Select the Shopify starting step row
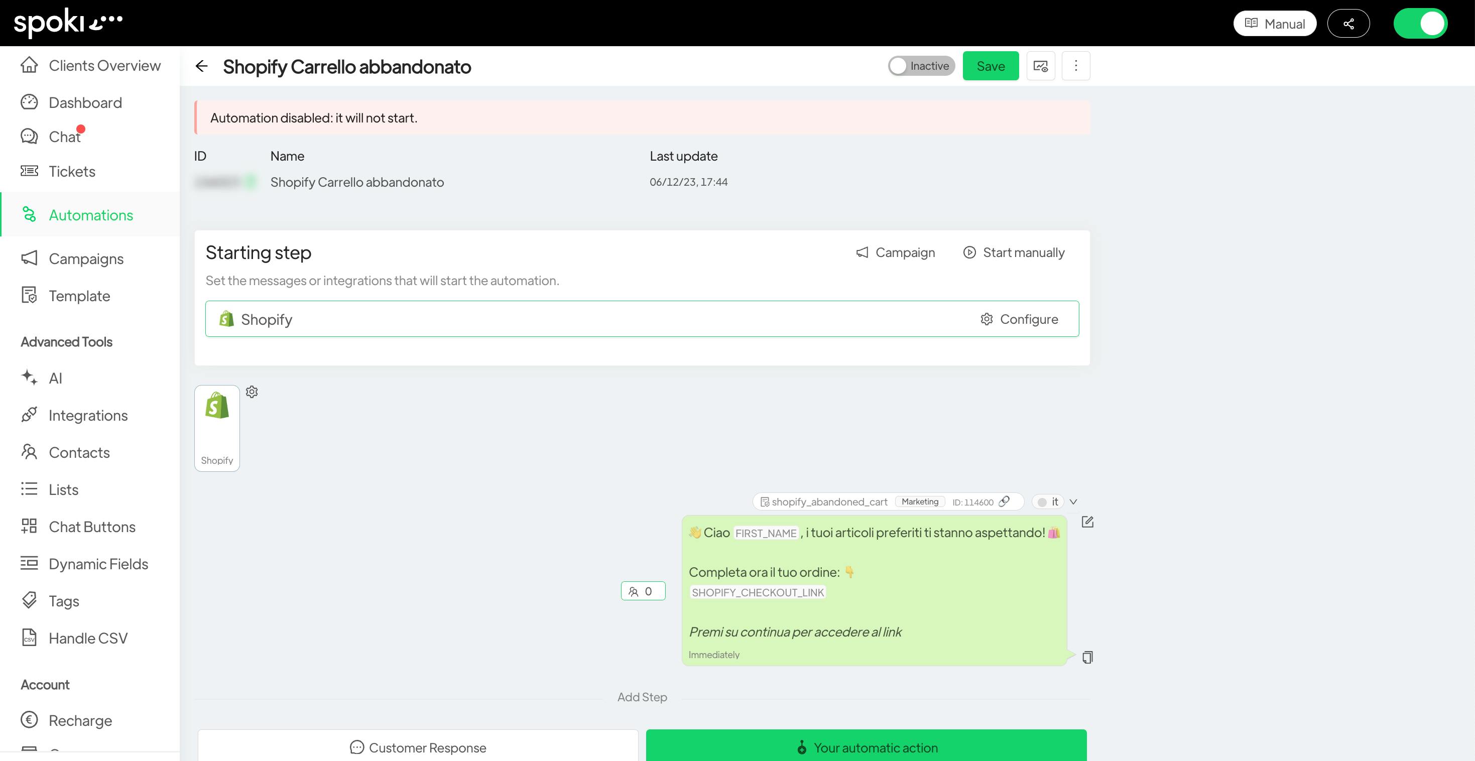This screenshot has height=761, width=1475. [642, 319]
